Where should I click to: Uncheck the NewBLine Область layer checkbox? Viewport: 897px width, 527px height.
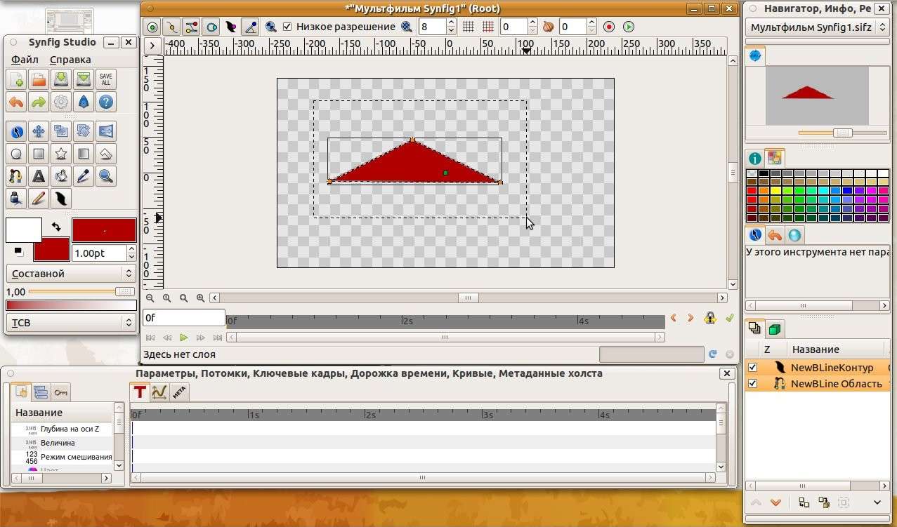click(753, 383)
